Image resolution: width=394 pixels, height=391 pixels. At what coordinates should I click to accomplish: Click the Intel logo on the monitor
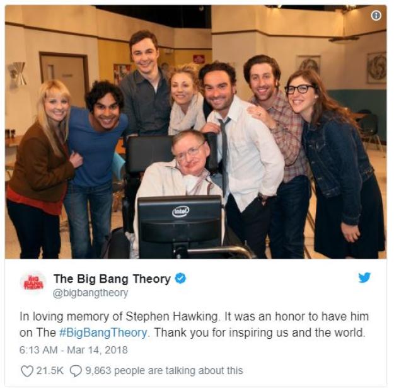[x=180, y=212]
